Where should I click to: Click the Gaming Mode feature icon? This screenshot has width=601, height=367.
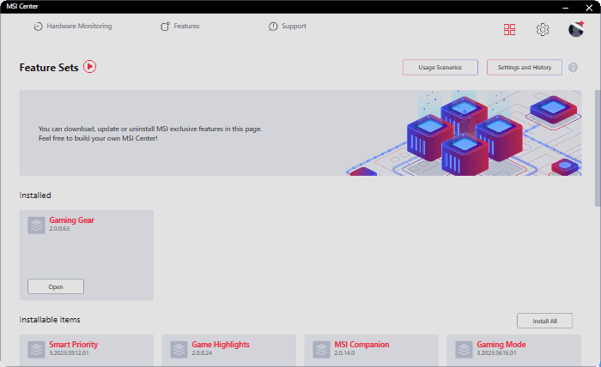tap(464, 350)
